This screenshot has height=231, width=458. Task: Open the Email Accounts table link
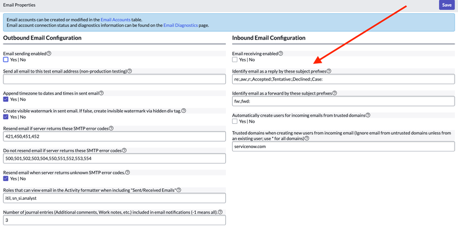tap(116, 20)
